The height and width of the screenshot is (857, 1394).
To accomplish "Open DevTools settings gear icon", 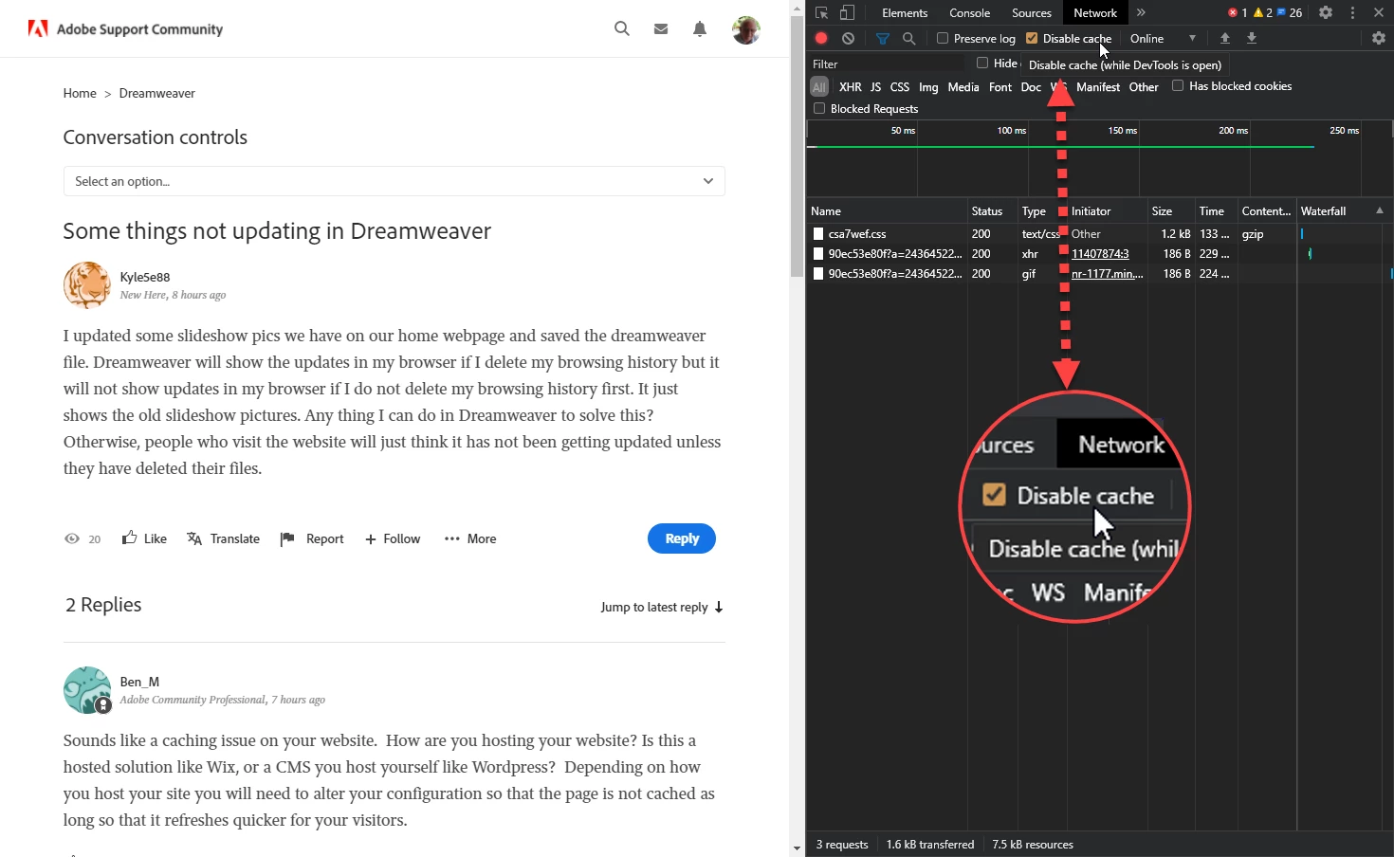I will 1326,12.
